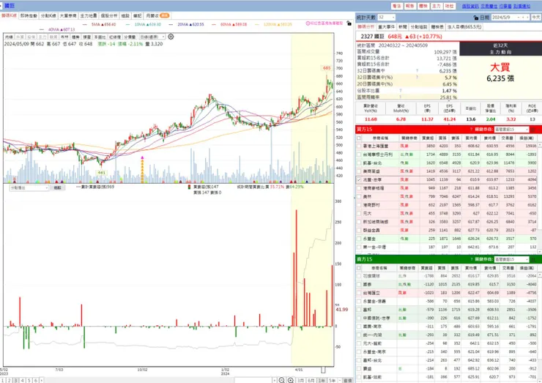Open the 體檢表 tab in right panel
The height and width of the screenshot is (383, 542).
point(437,27)
